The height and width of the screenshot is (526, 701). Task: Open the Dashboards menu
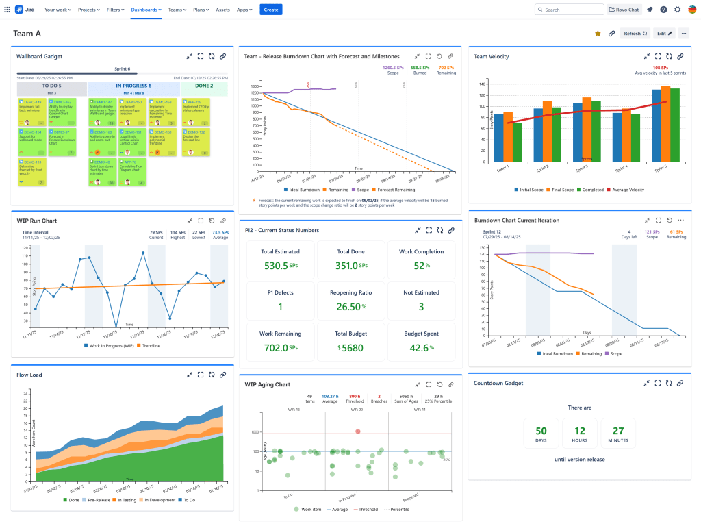146,10
